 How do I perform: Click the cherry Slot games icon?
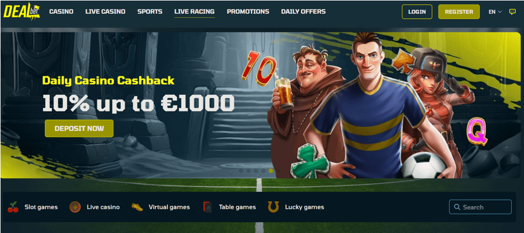(13, 207)
